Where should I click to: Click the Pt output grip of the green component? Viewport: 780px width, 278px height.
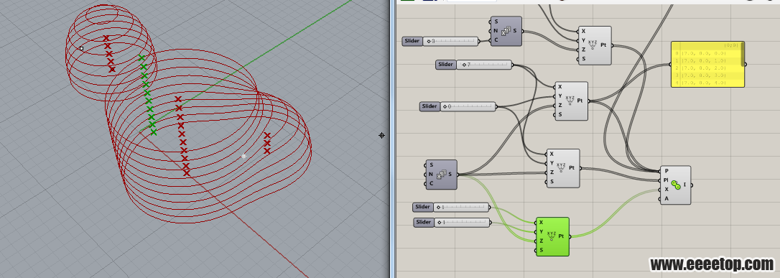tap(570, 236)
